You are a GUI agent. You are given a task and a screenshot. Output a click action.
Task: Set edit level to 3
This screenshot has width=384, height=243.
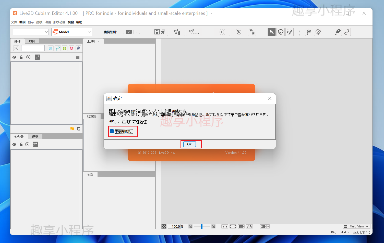[x=137, y=32]
